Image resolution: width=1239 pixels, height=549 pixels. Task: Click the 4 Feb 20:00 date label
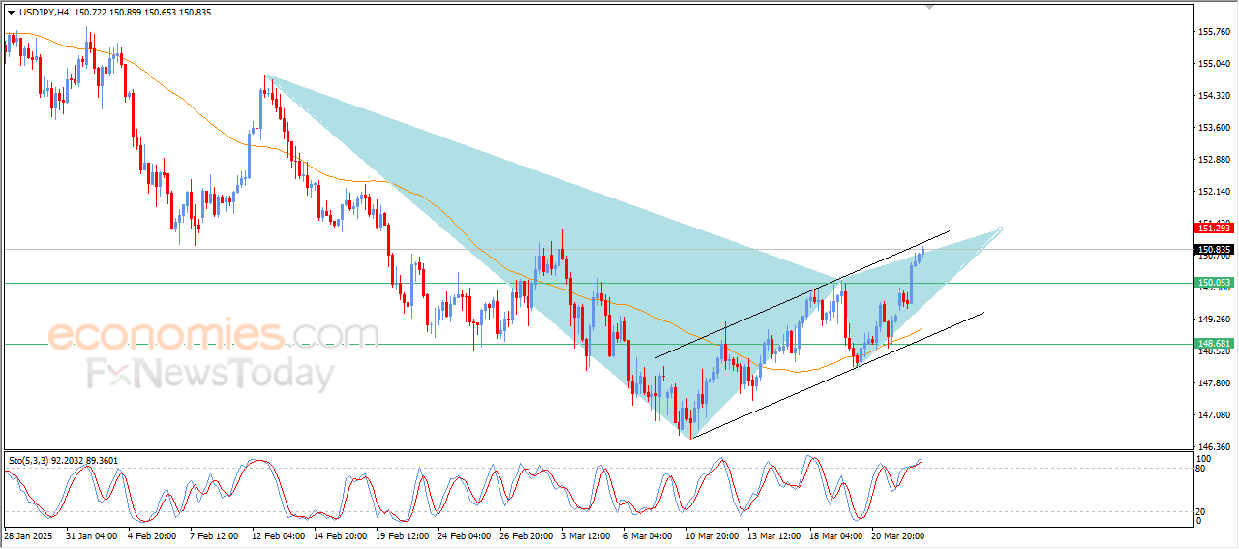(151, 535)
